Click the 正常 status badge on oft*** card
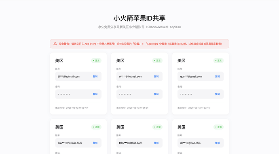Viewport: 279px width, 154px height. [x=157, y=61]
